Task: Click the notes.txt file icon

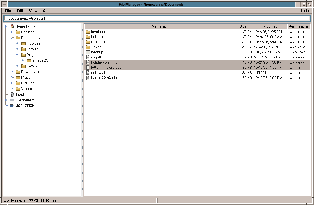Action: tap(88, 73)
